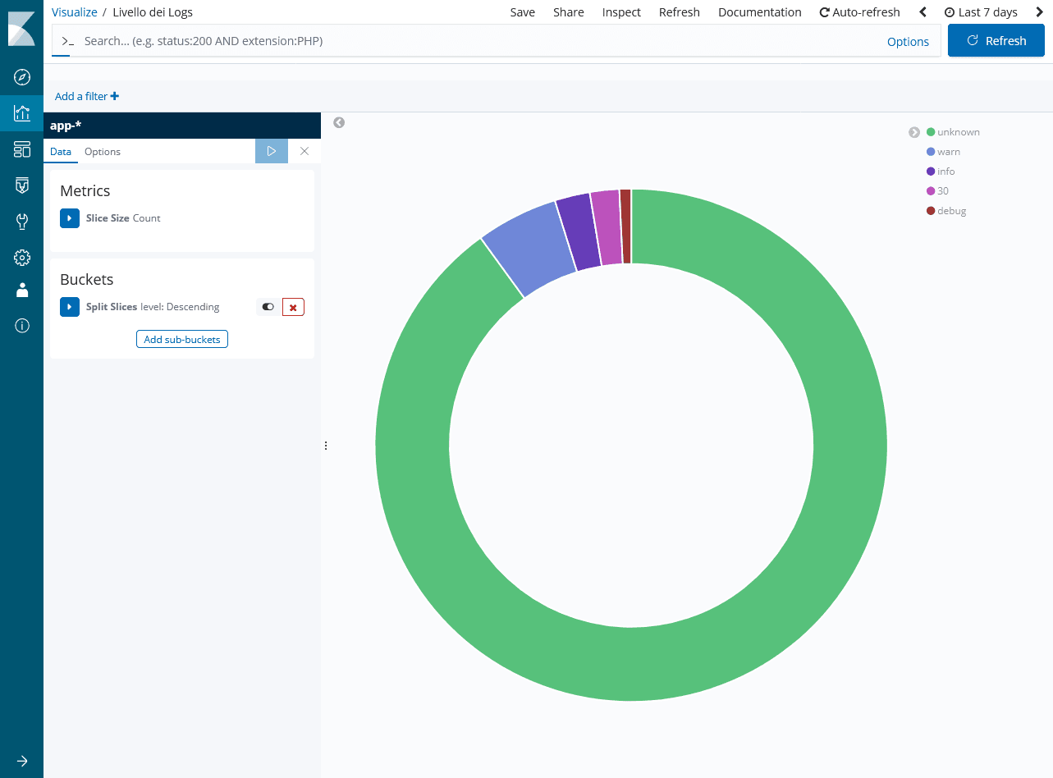Switch to the Options tab
This screenshot has width=1053, height=778.
[x=103, y=152]
